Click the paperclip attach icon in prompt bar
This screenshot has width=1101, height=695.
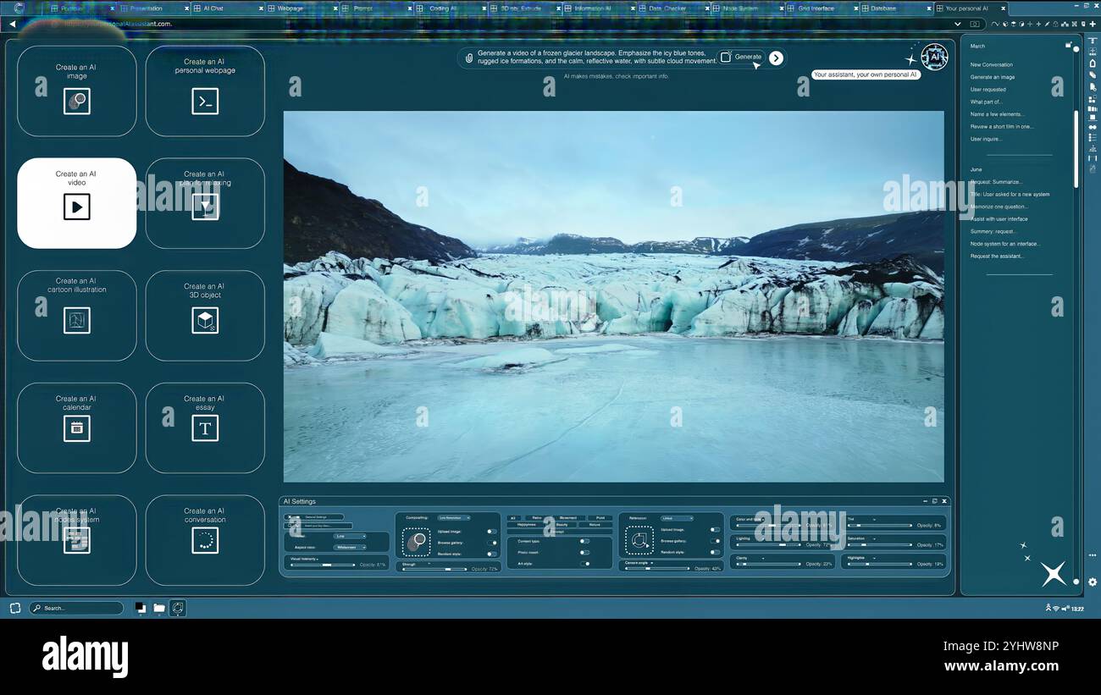468,58
